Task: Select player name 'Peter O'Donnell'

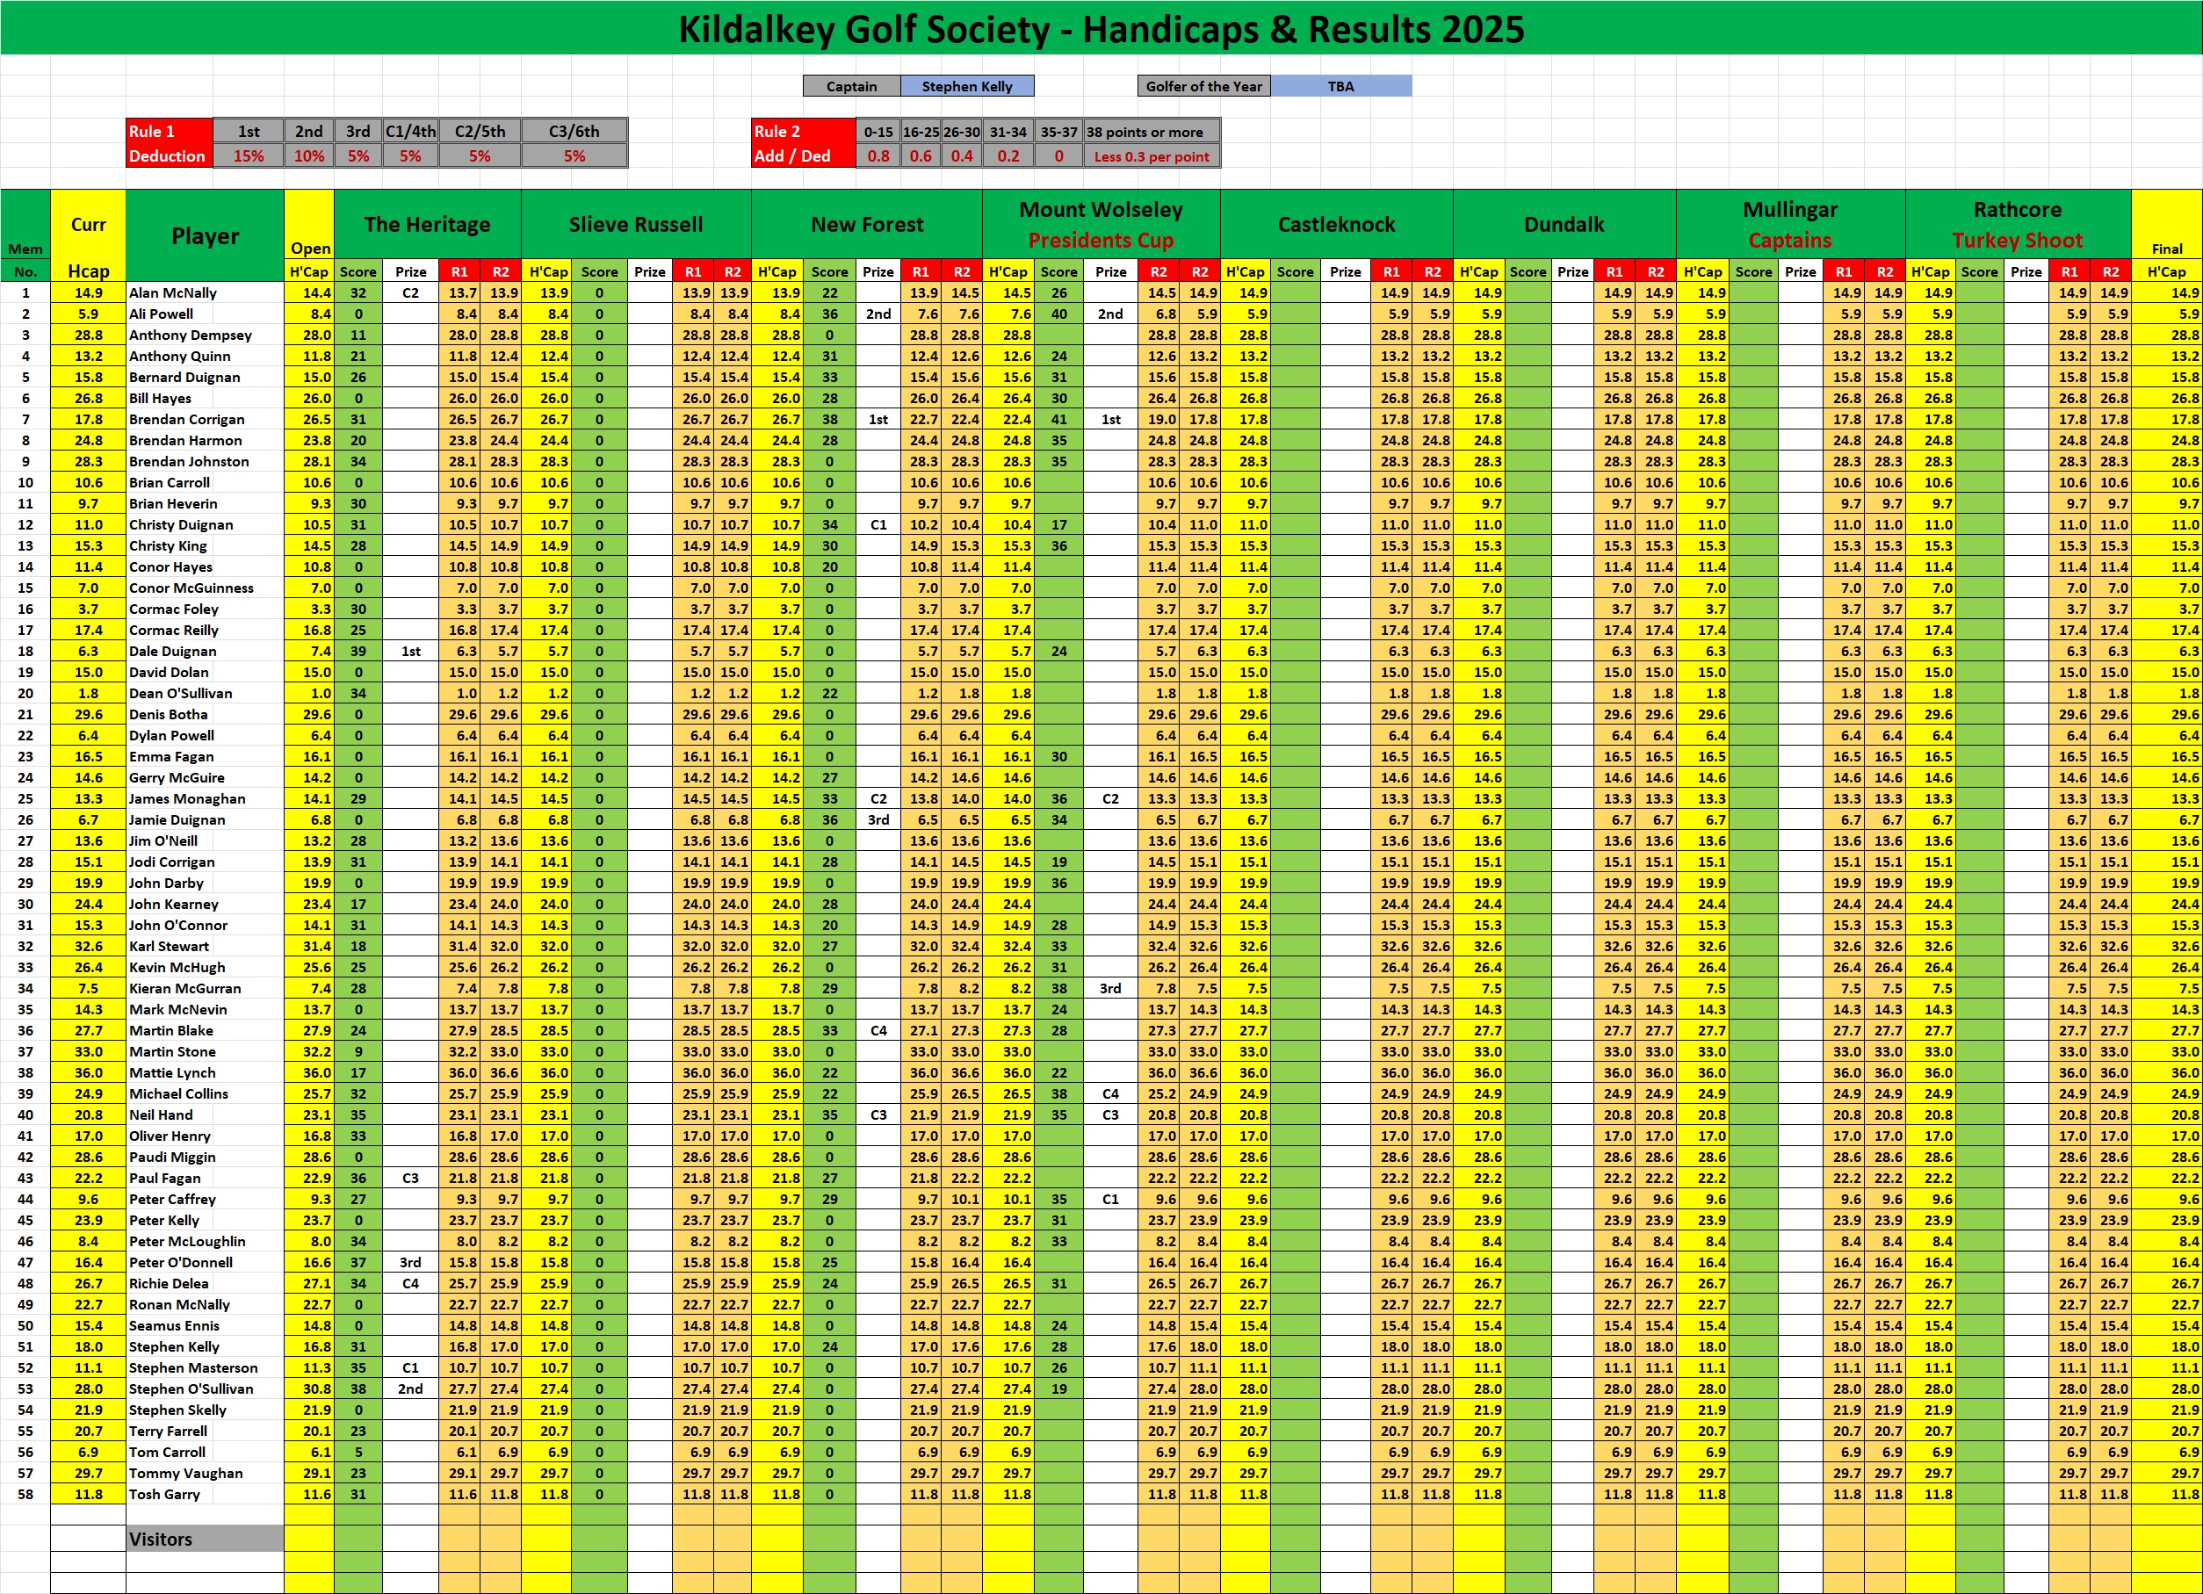Action: (181, 1262)
